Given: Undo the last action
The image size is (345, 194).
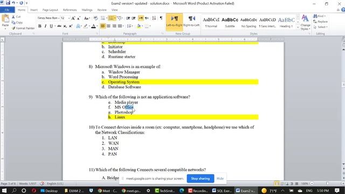Looking at the screenshot, I should pyautogui.click(x=13, y=3).
